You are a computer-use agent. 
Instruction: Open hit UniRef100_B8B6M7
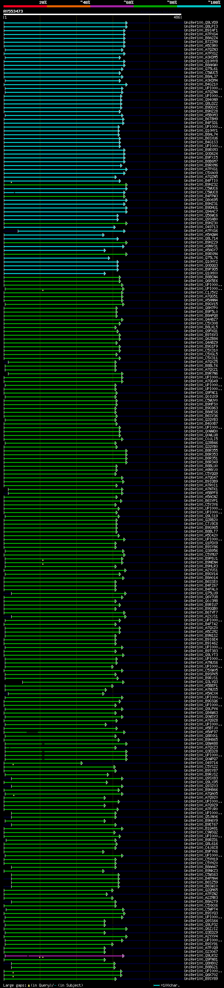click(x=201, y=161)
